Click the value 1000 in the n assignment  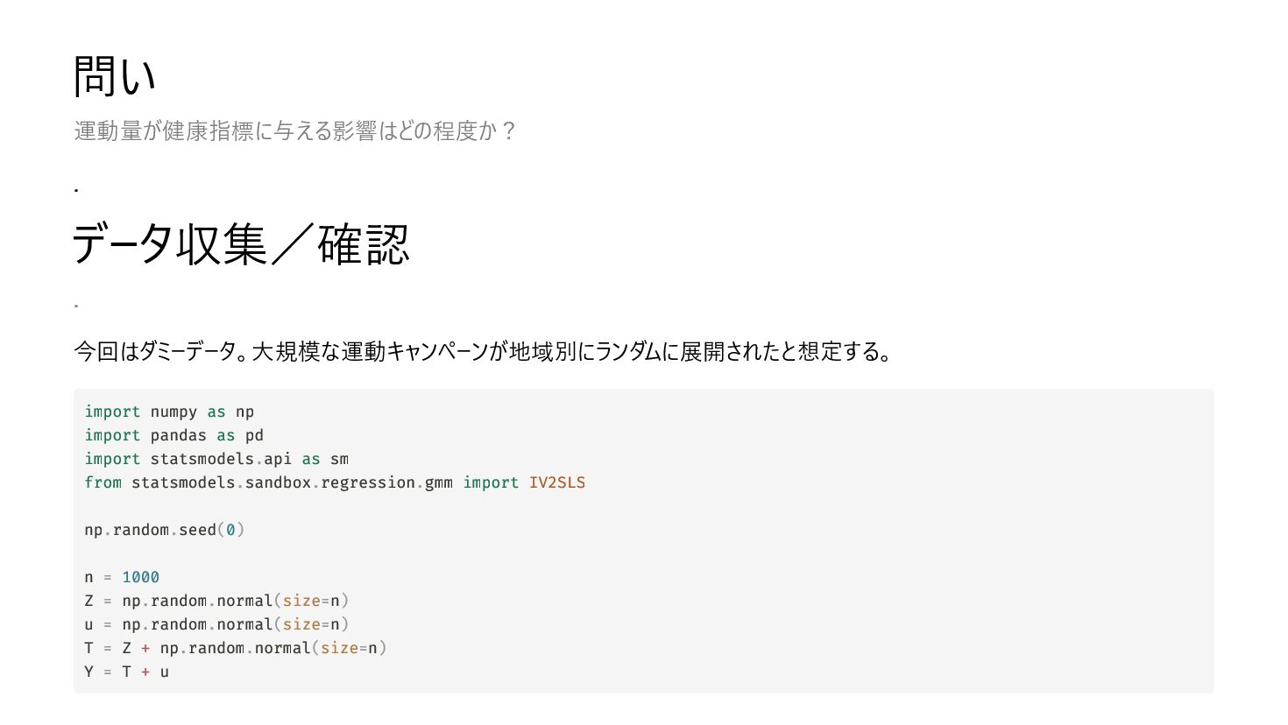(140, 577)
